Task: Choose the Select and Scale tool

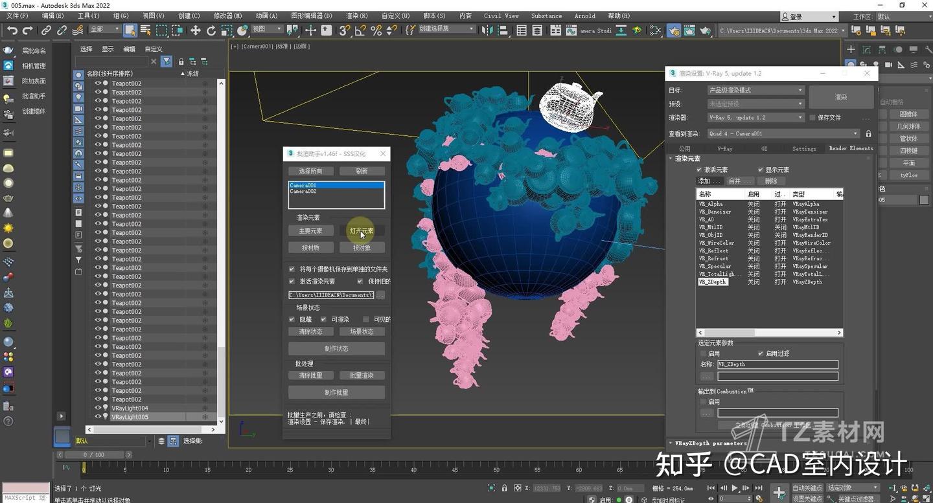Action: click(226, 30)
